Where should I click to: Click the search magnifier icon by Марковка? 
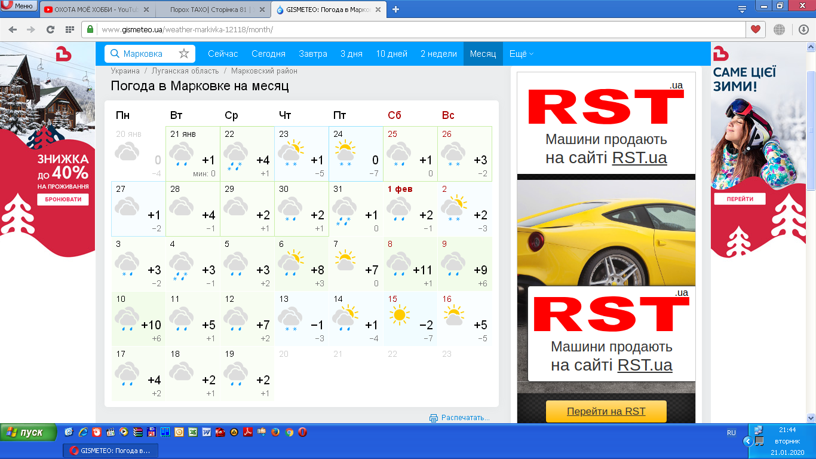click(115, 54)
